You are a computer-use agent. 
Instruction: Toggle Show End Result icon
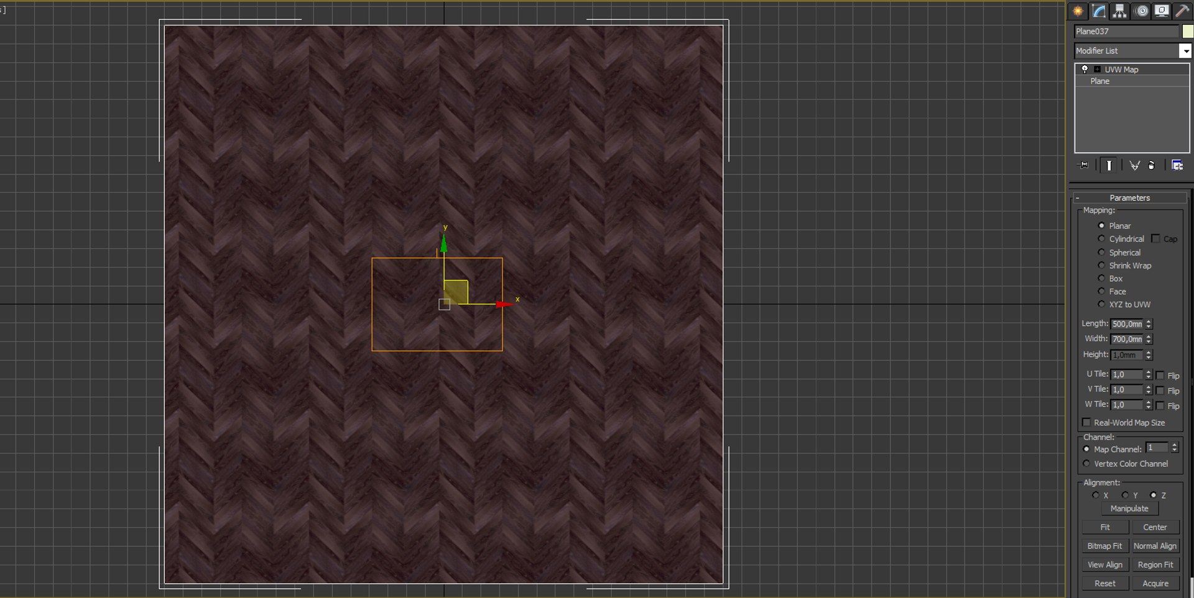(x=1109, y=165)
